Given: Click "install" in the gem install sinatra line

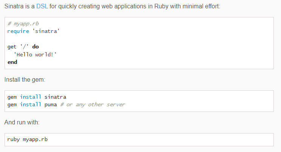Looking at the screenshot, I should (31, 97).
